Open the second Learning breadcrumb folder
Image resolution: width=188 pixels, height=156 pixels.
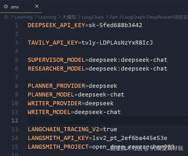point(47,17)
